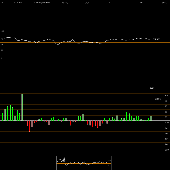
Task: Click the '(5,5' parameter text
Action: coord(87,3)
